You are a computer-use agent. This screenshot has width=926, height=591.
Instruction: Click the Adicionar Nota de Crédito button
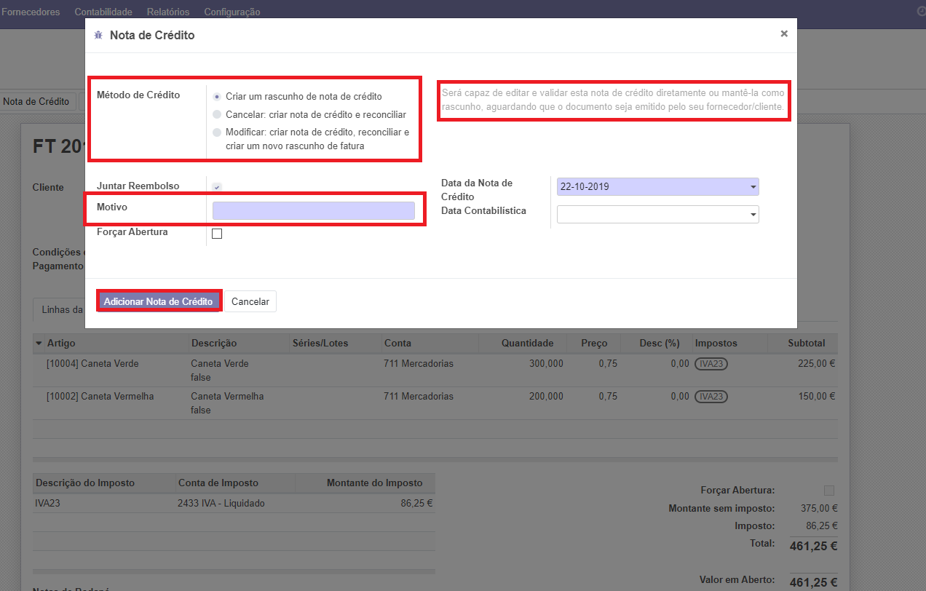pos(158,301)
